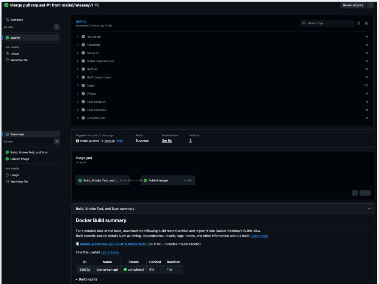Click the S8UITA ID cell
The image size is (379, 284).
coord(85,270)
